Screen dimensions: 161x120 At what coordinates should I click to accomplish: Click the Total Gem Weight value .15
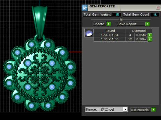[x=117, y=15]
